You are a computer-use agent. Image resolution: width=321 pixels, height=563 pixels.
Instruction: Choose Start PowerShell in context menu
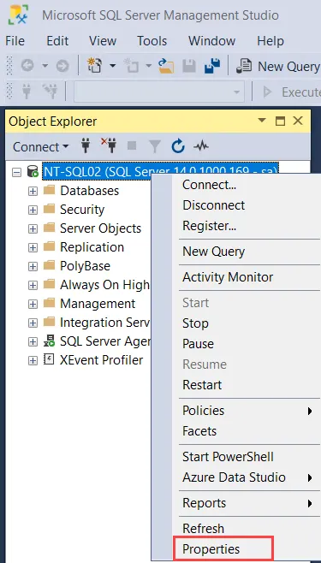tap(228, 457)
